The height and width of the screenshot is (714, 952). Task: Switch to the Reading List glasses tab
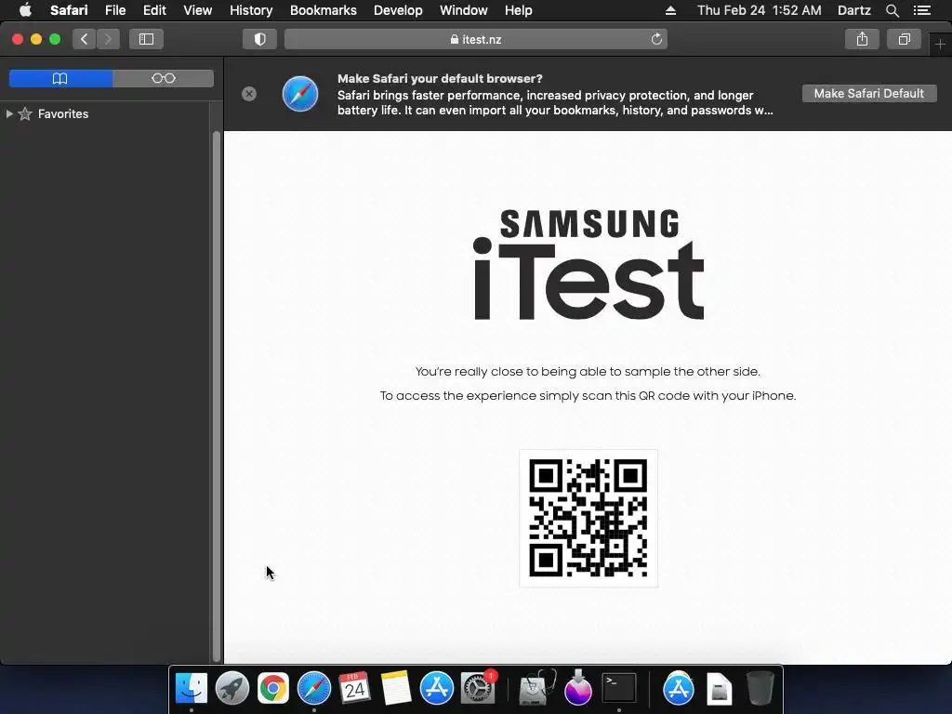click(164, 78)
